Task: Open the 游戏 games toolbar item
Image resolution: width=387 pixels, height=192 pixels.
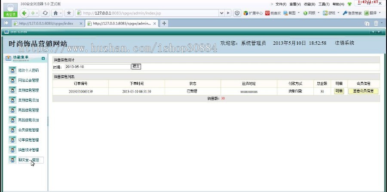Action: [x=329, y=13]
